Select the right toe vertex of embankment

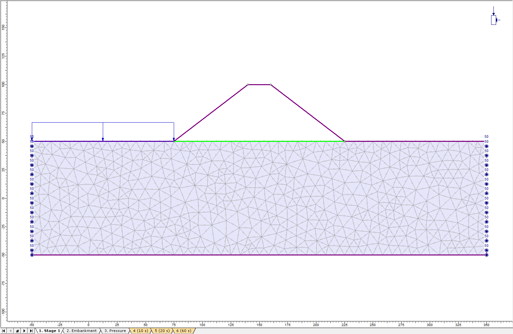345,141
